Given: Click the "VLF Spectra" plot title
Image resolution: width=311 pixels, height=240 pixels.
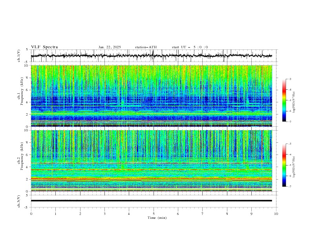Looking at the screenshot, I should pyautogui.click(x=44, y=47).
